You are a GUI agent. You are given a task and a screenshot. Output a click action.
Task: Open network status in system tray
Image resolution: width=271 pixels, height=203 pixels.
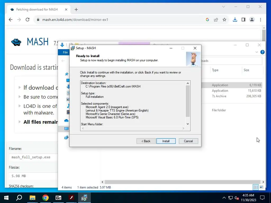pos(231,198)
